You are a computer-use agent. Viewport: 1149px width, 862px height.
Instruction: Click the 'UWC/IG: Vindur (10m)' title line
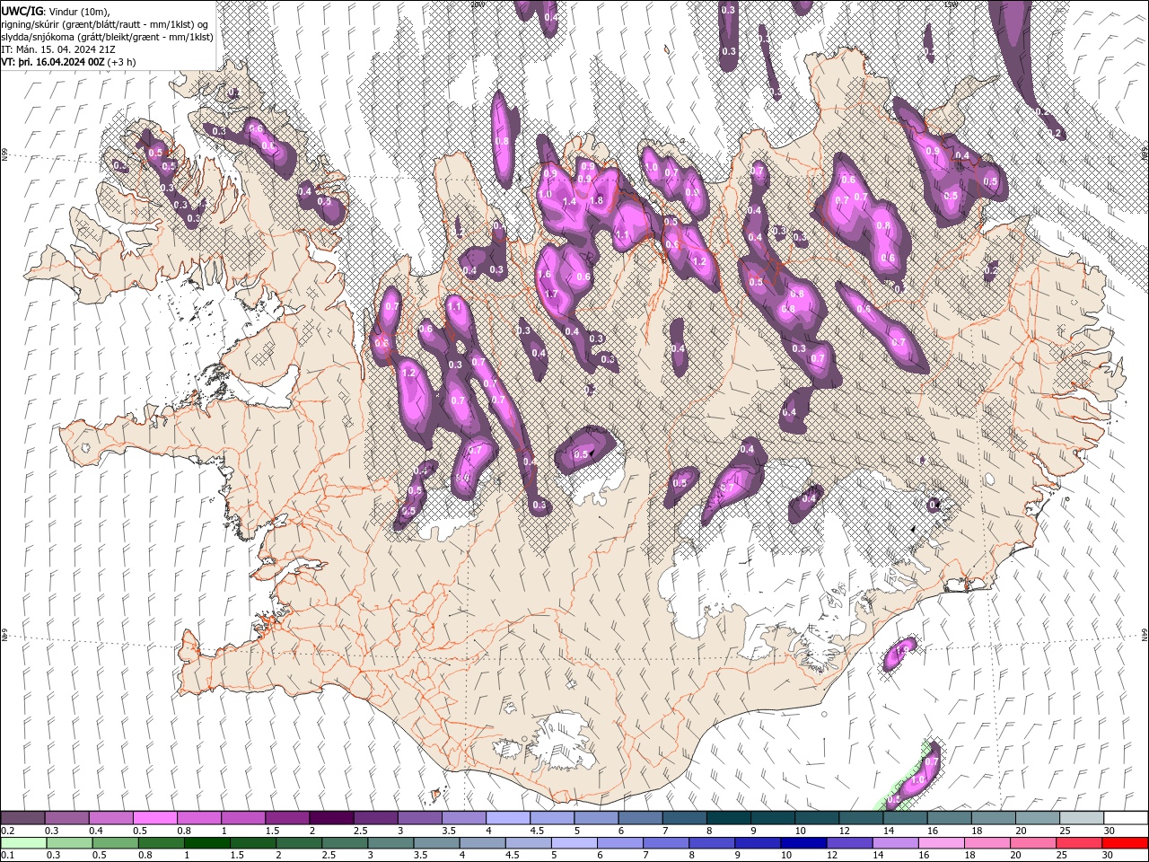(x=55, y=11)
